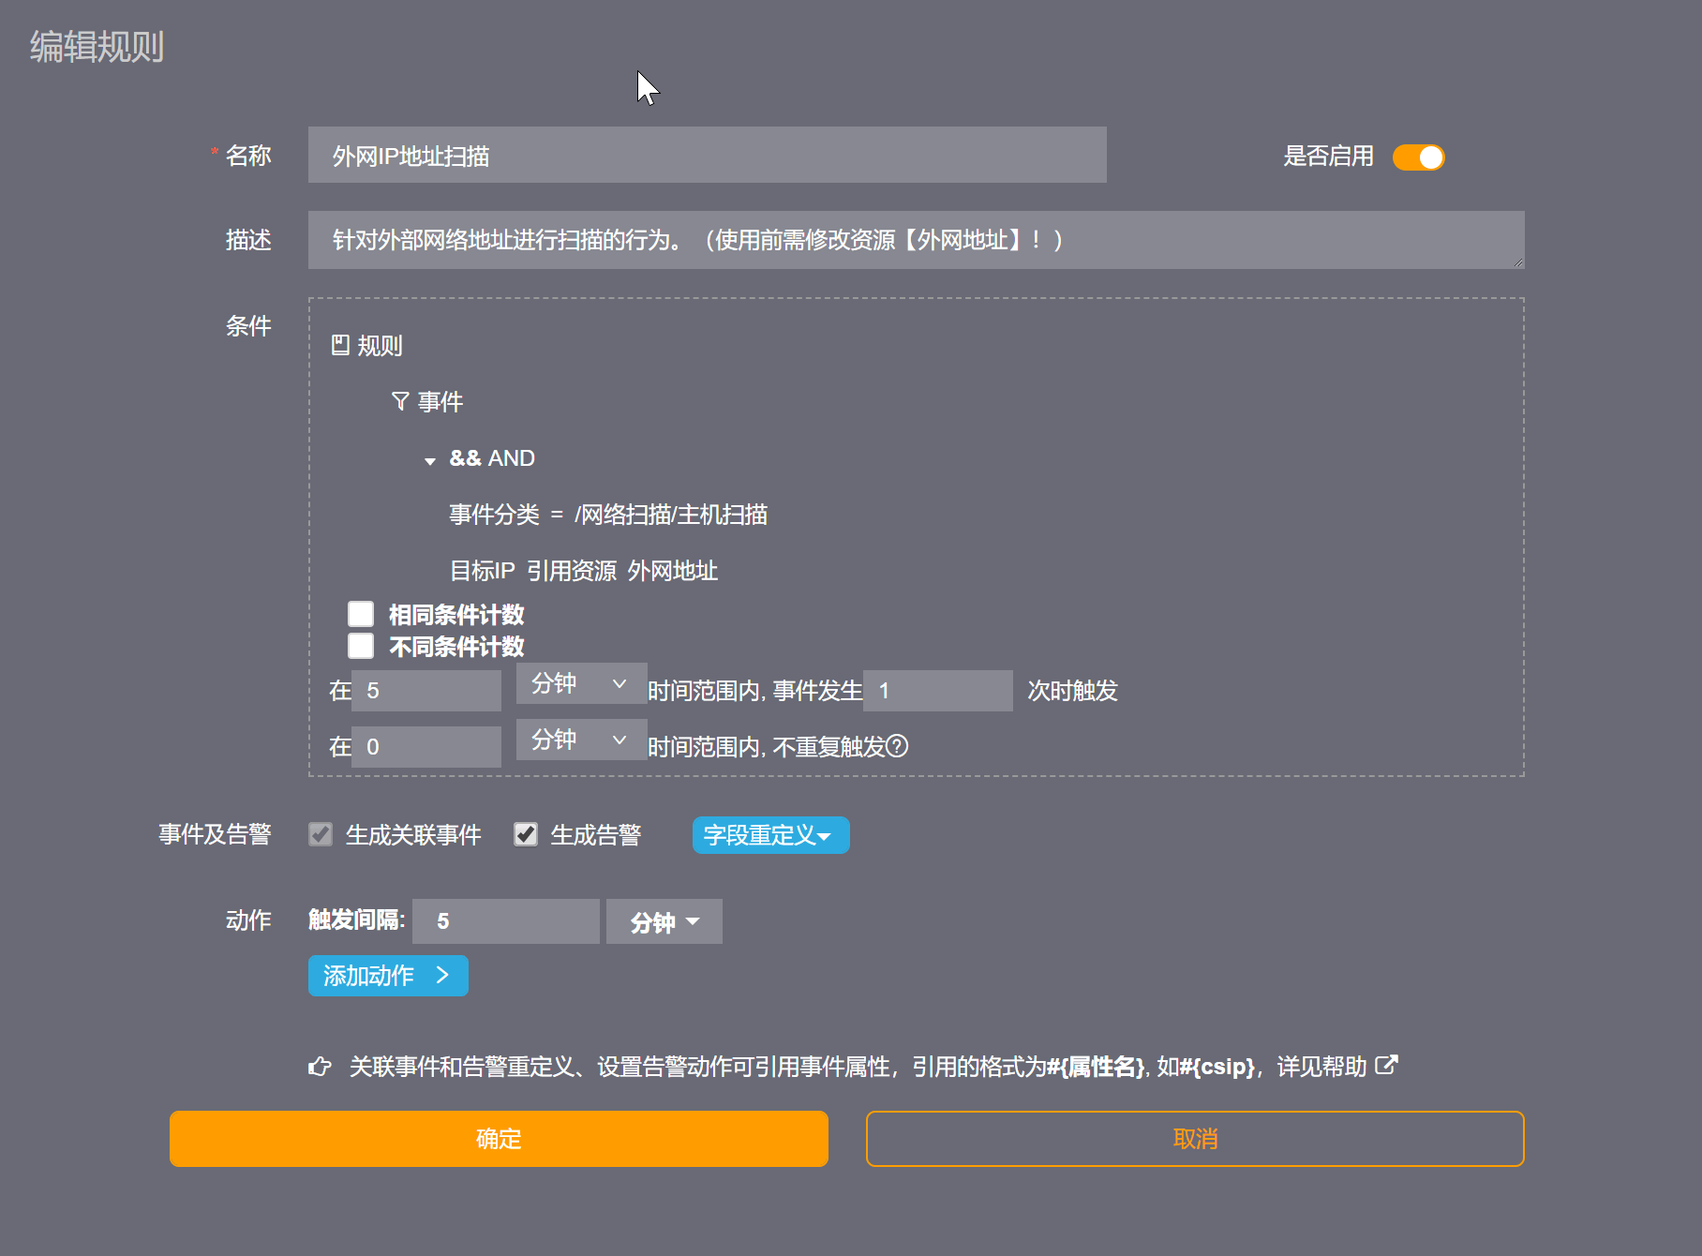Collapse the && AND condition group

pos(430,460)
